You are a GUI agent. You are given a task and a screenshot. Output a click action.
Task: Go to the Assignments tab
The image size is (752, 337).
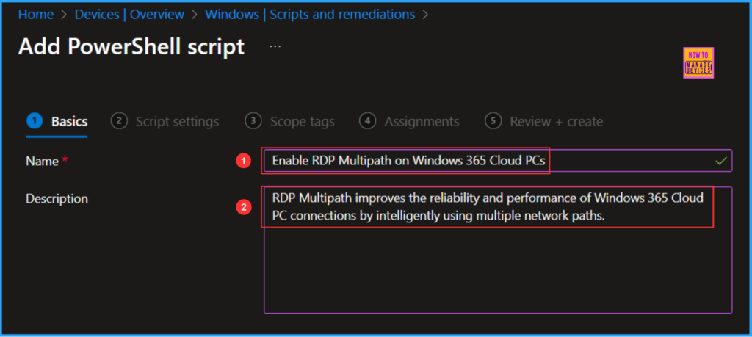coord(422,122)
